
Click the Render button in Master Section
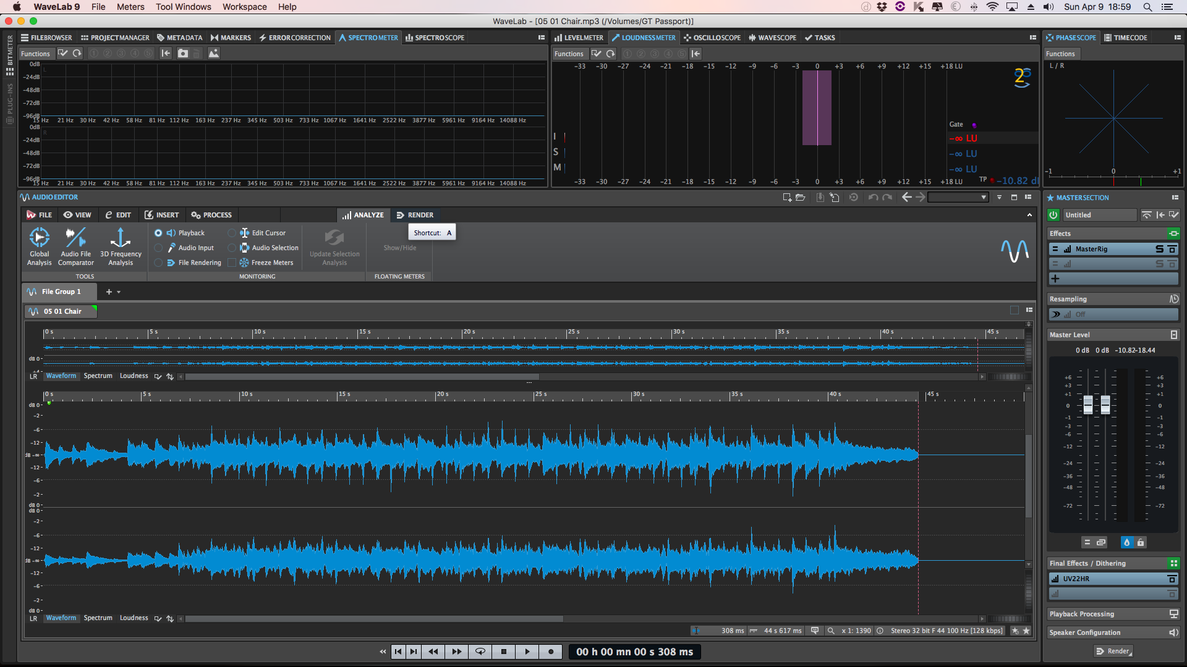[1113, 651]
